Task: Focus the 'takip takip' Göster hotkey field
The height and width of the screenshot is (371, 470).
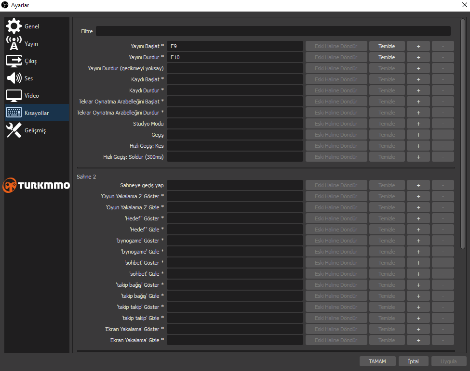Action: click(235, 307)
